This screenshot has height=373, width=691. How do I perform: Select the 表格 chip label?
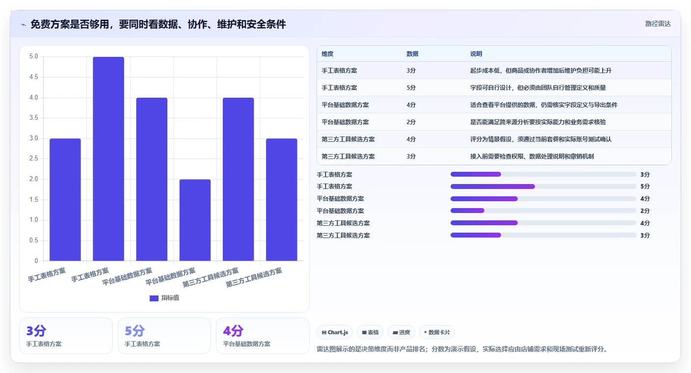pos(373,332)
